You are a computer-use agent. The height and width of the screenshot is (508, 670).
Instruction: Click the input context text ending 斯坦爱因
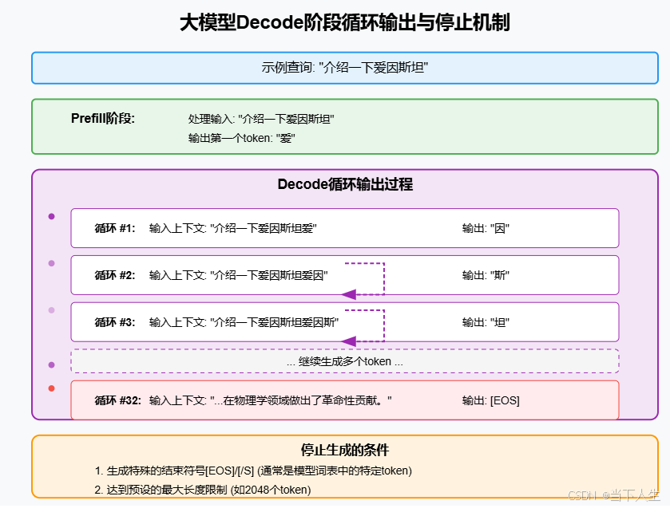tap(239, 275)
